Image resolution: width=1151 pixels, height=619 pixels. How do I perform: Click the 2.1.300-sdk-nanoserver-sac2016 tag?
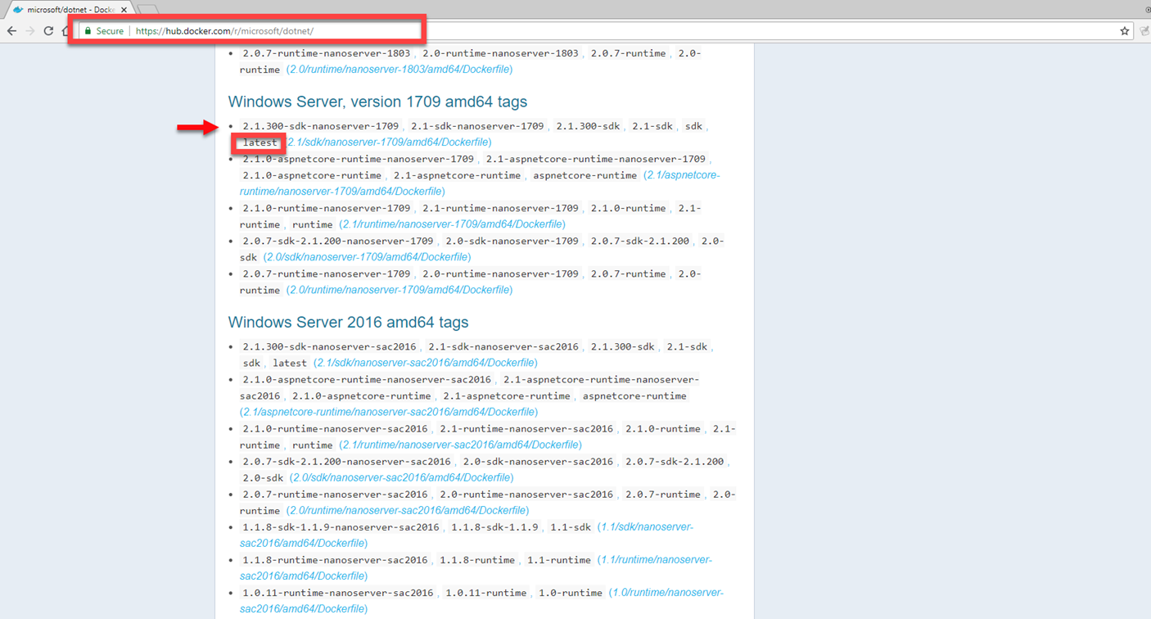click(329, 346)
